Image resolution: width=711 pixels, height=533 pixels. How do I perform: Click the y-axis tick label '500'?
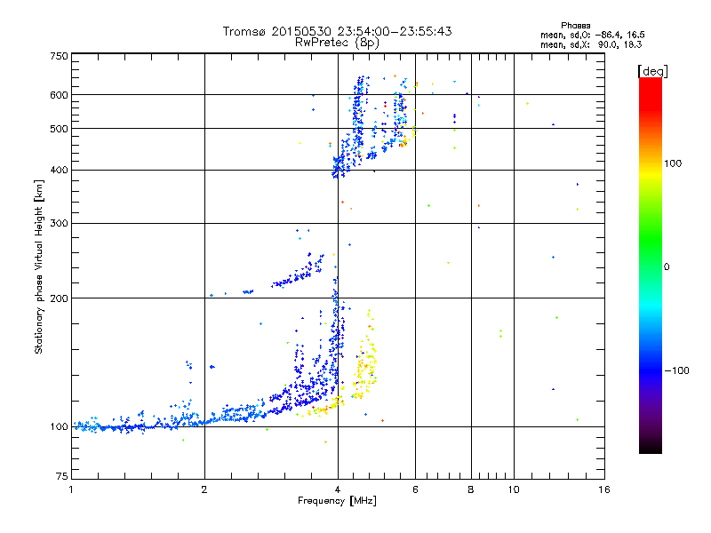click(59, 129)
